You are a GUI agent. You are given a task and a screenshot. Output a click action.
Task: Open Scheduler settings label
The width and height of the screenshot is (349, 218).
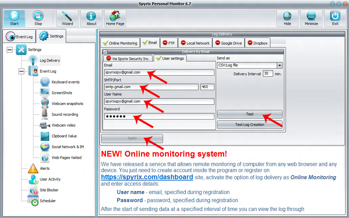pos(48,201)
